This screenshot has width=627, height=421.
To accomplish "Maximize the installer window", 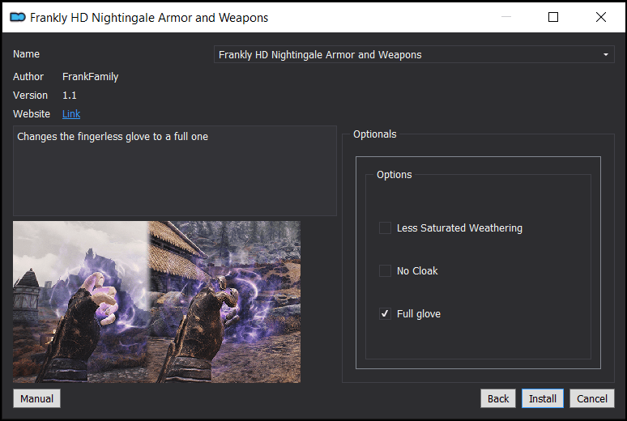I will (553, 17).
